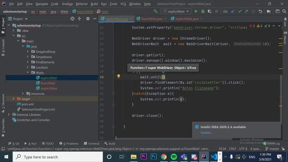Click the master branch widget

point(272,148)
